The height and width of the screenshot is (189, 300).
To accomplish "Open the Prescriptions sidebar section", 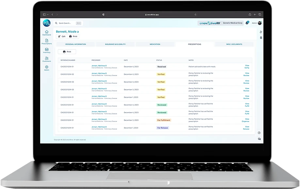I will click(46, 42).
